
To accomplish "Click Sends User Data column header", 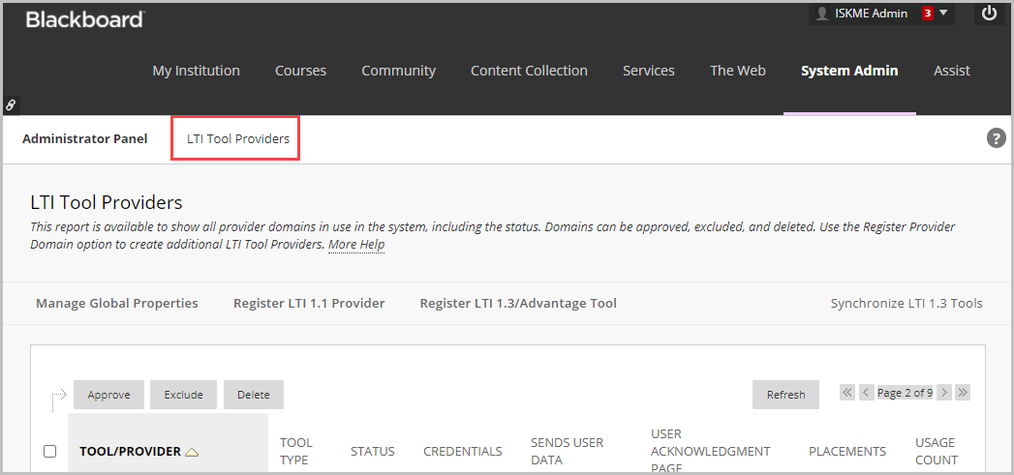I will pyautogui.click(x=568, y=451).
